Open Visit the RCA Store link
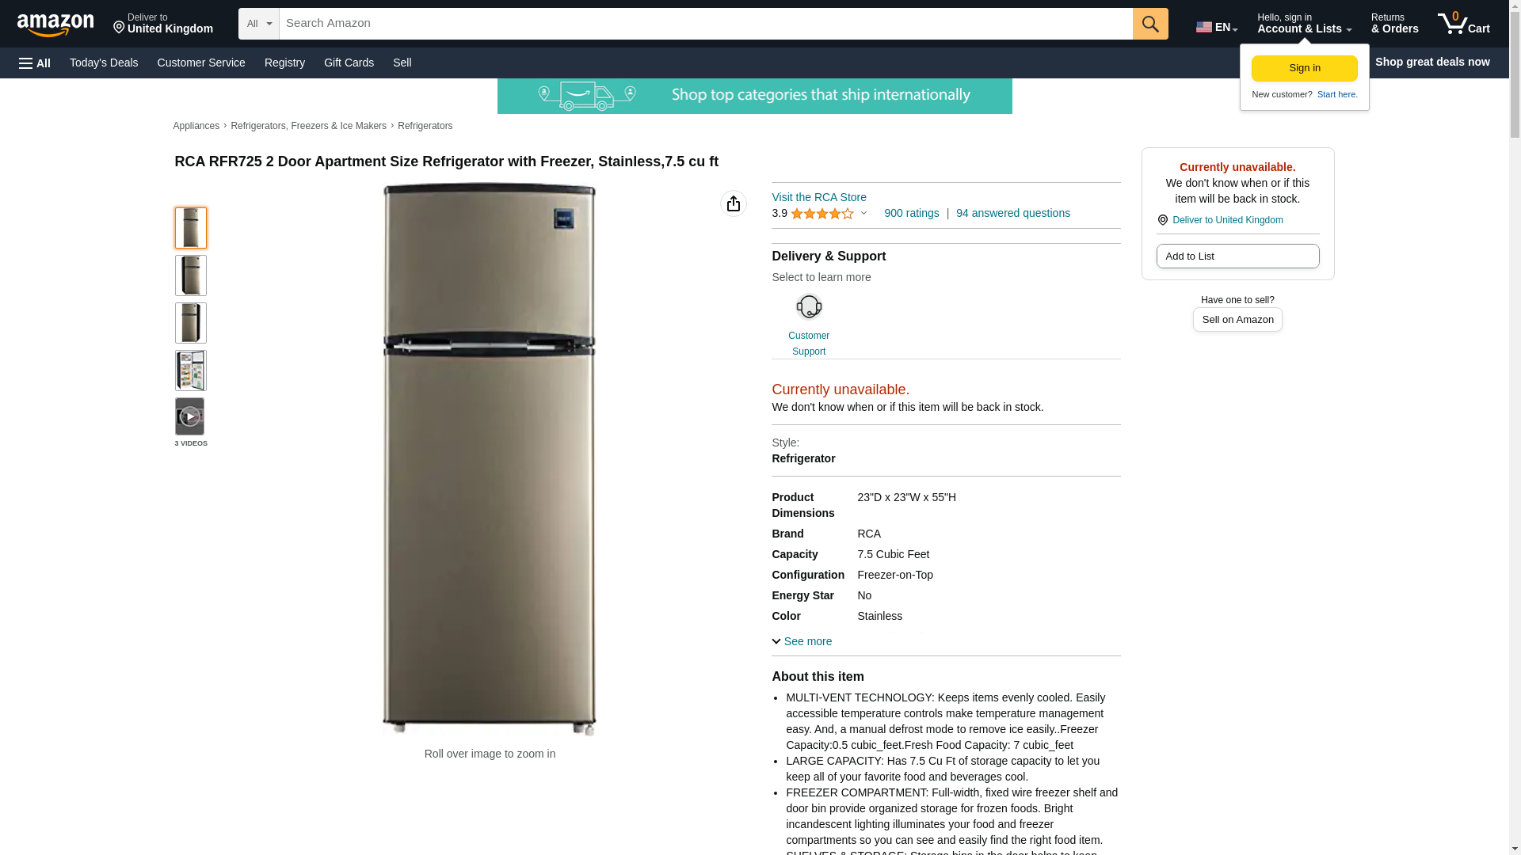The image size is (1521, 855). [818, 197]
